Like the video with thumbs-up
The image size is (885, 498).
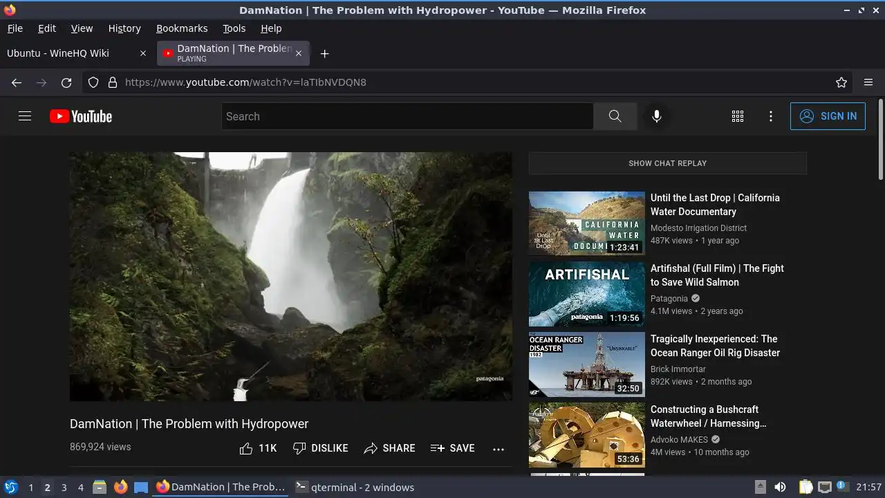click(x=258, y=448)
